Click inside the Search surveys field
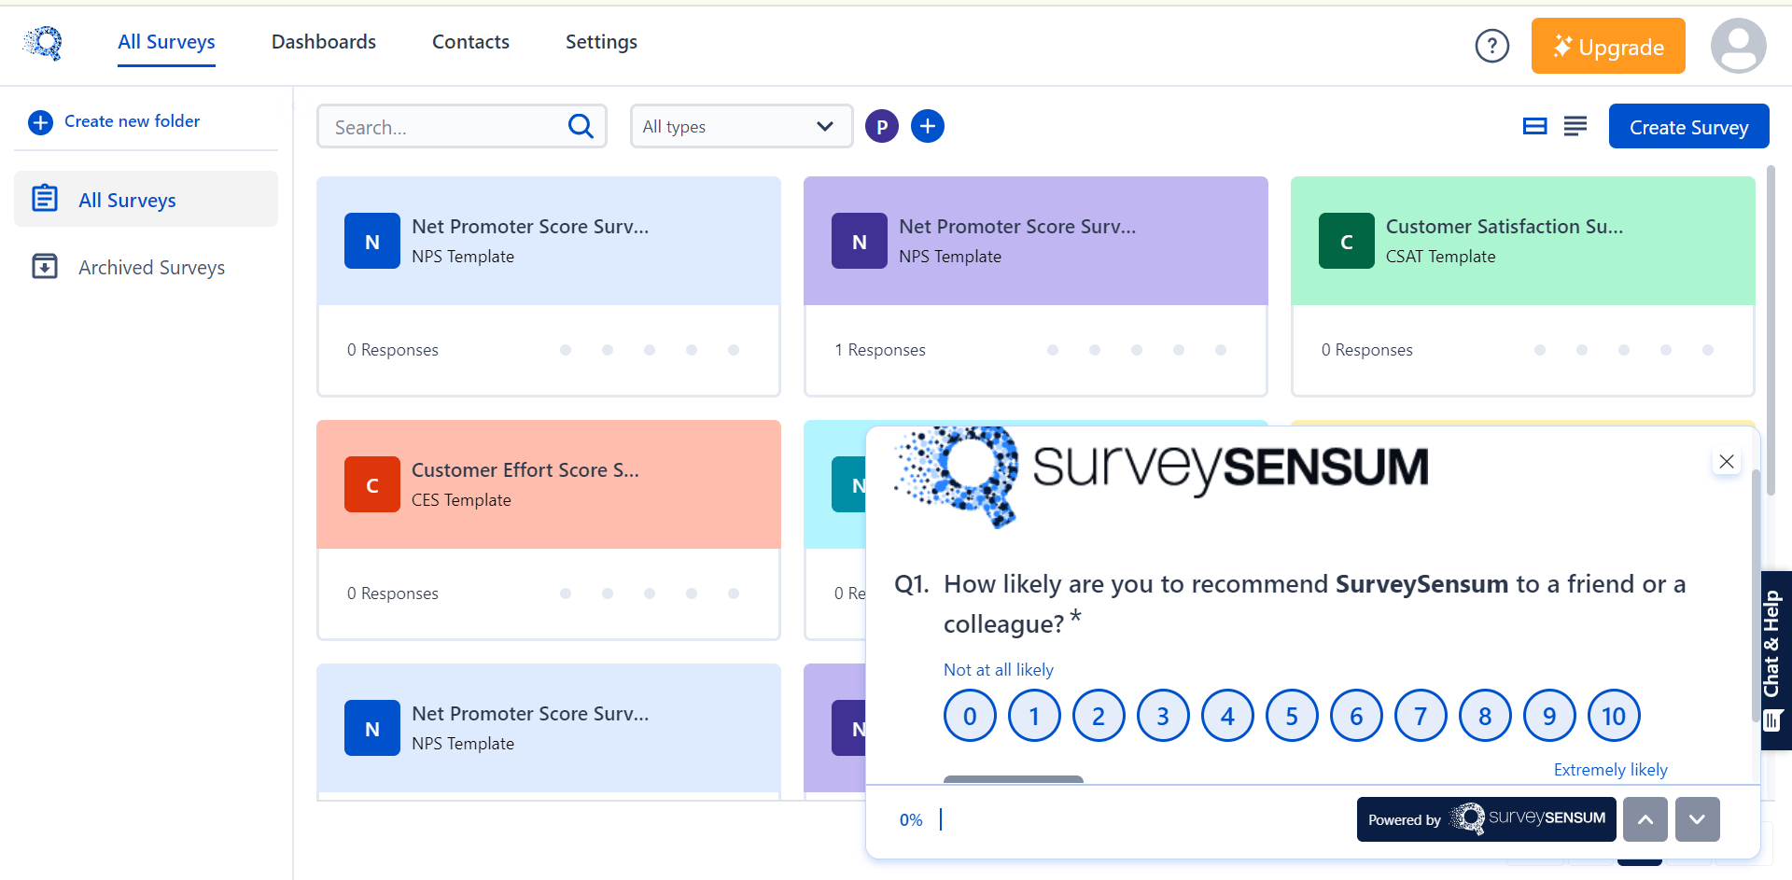The height and width of the screenshot is (880, 1792). [x=439, y=126]
